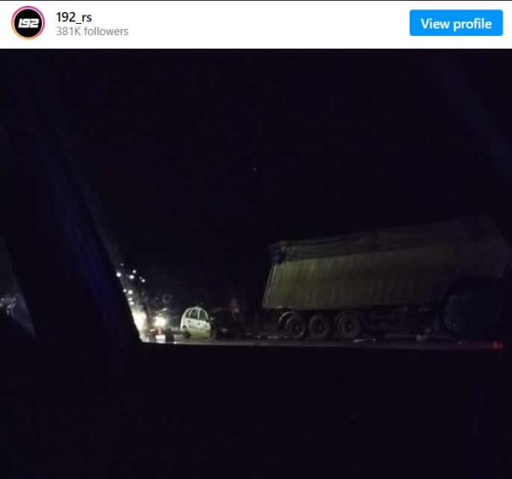Click the 192 profile avatar logo
The image size is (512, 479).
coord(28,23)
